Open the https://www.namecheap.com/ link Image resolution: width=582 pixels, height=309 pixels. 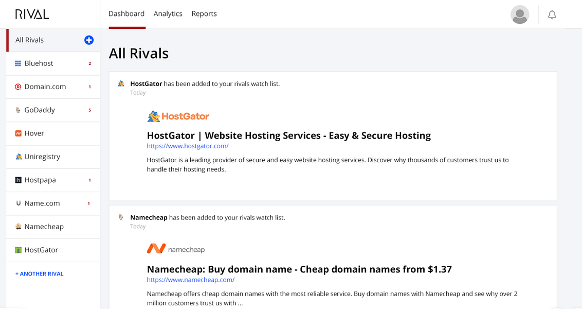pyautogui.click(x=190, y=280)
